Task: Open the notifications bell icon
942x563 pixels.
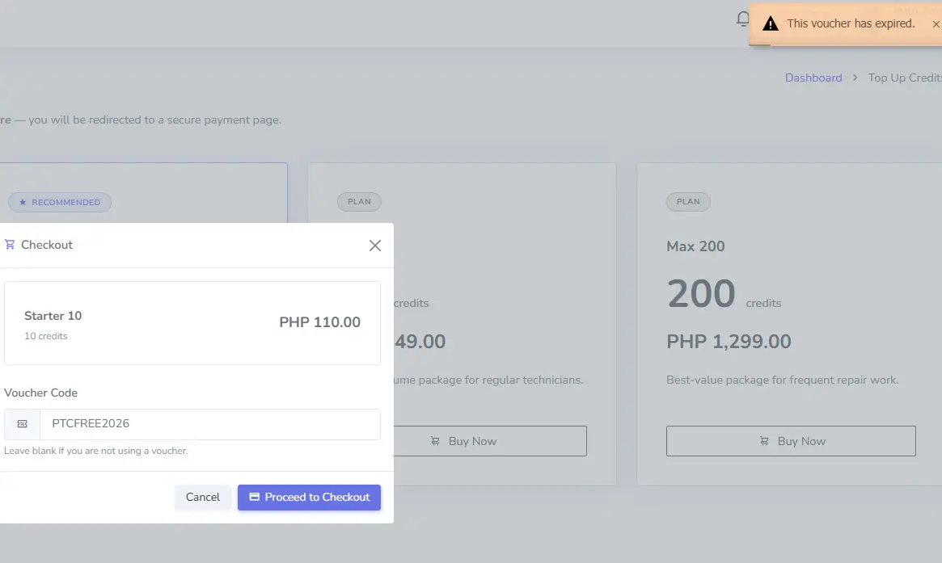Action: pyautogui.click(x=742, y=19)
